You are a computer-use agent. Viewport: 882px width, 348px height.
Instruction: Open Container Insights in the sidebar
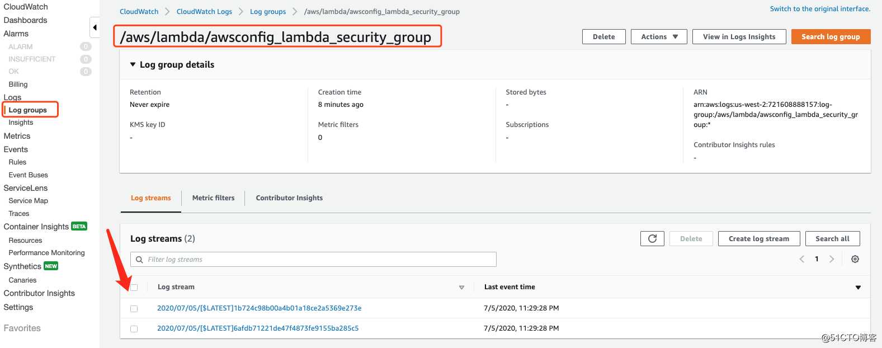click(36, 227)
